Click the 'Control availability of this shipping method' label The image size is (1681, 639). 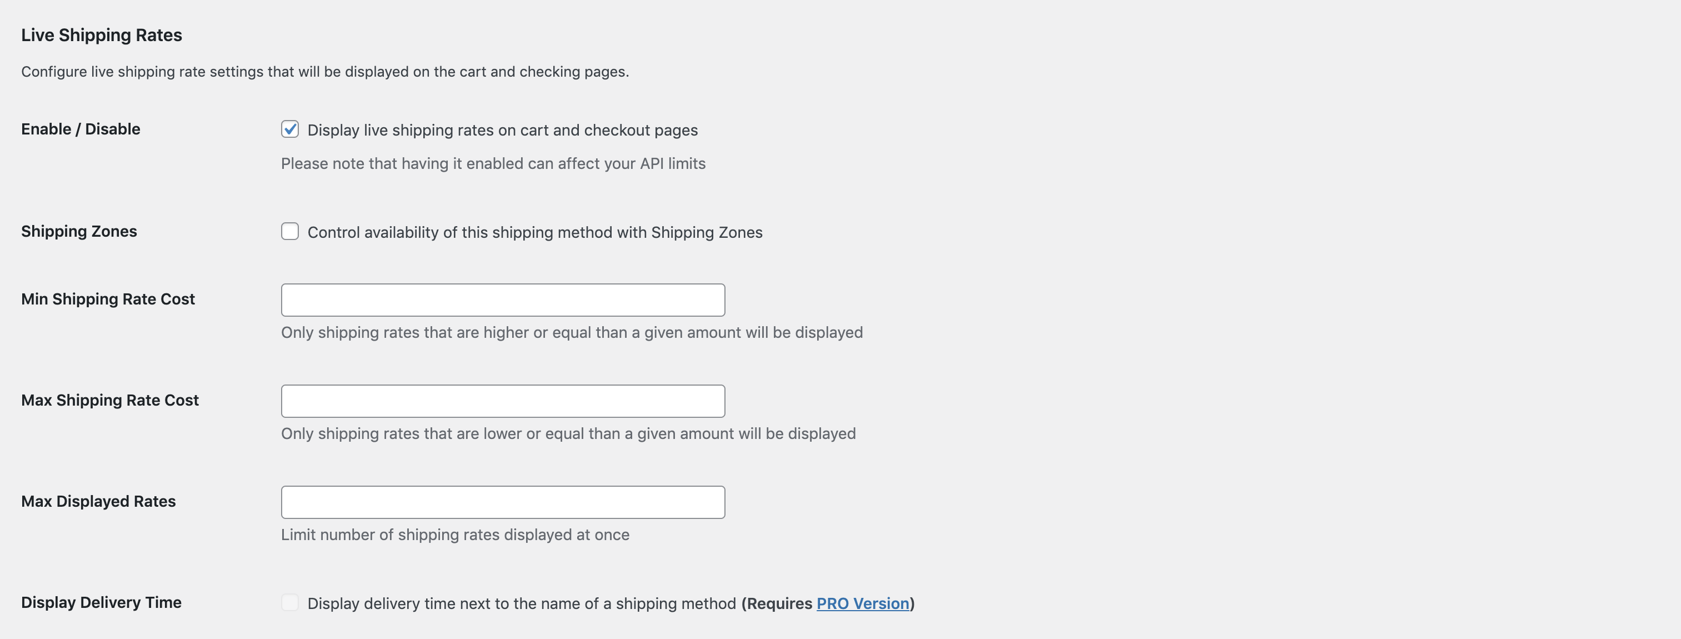(534, 232)
